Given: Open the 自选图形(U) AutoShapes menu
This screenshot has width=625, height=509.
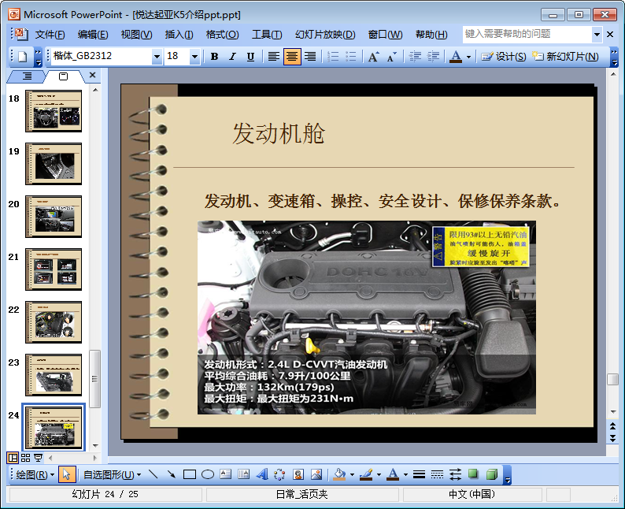Looking at the screenshot, I should (x=112, y=474).
